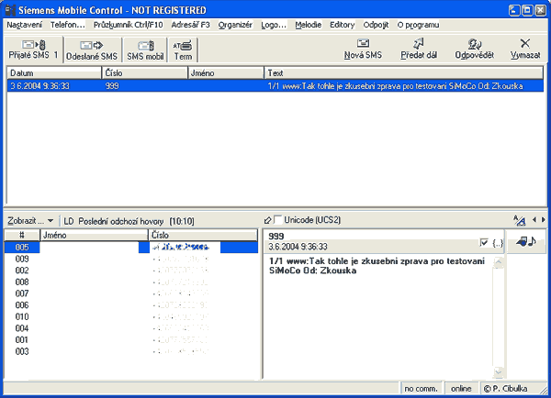Toggle the checkbox next to {..}
Image resolution: width=551 pixels, height=398 pixels.
point(484,242)
